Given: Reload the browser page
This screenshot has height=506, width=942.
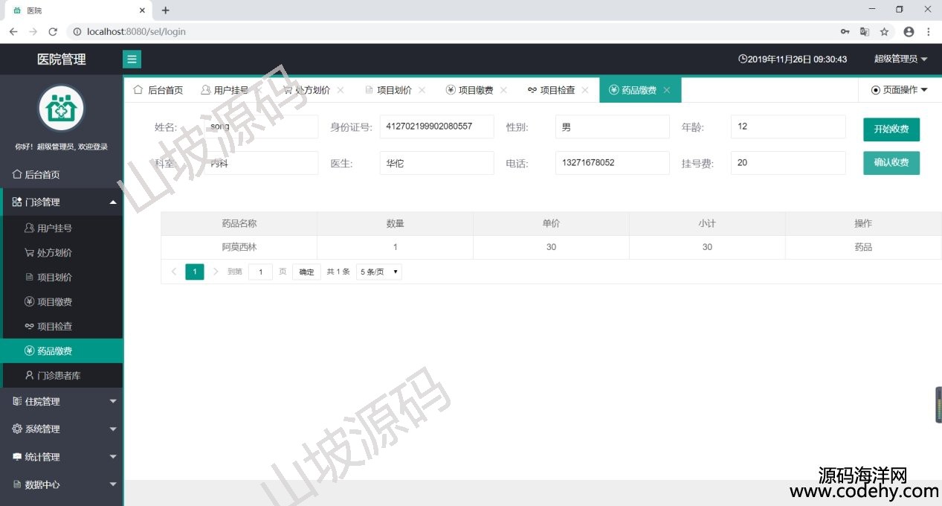Looking at the screenshot, I should pyautogui.click(x=53, y=32).
